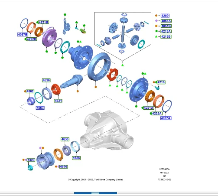Select the 4630 part callout
This screenshot has height=196, width=218.
tap(65, 139)
